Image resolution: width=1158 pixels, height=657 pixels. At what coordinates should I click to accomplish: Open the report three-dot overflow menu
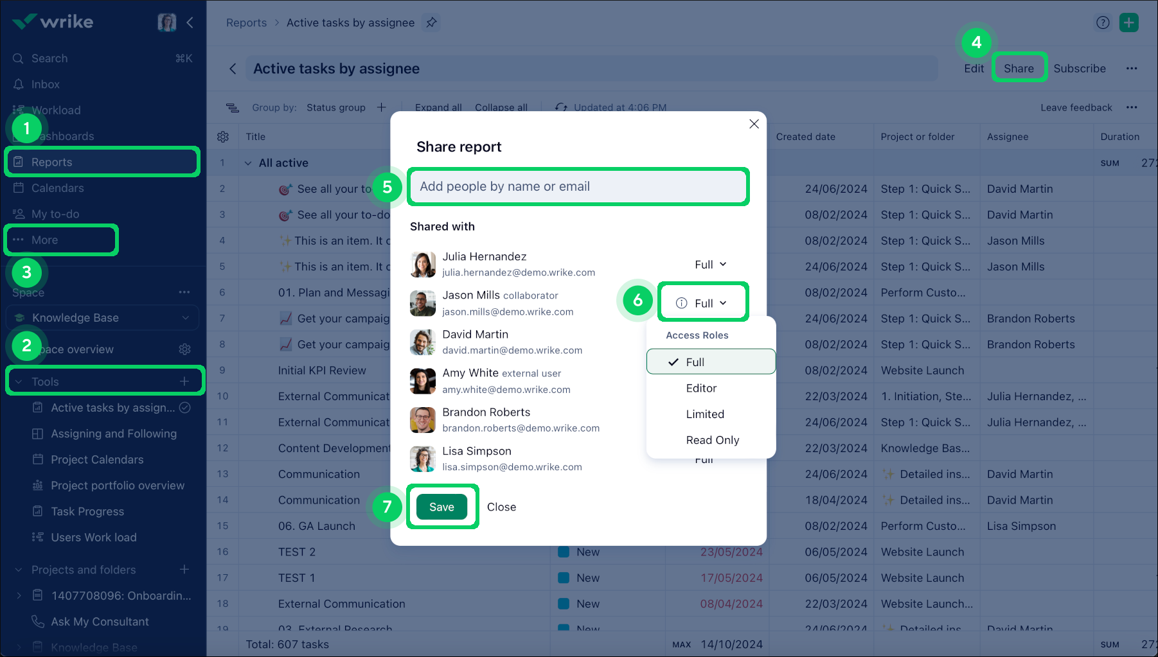coord(1132,68)
